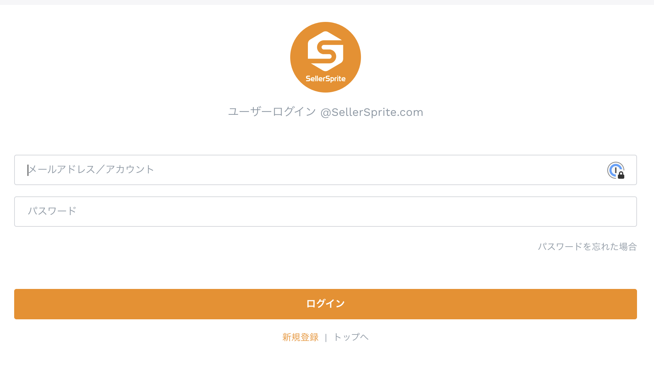Click the lock badge on the autofill icon

[x=621, y=175]
